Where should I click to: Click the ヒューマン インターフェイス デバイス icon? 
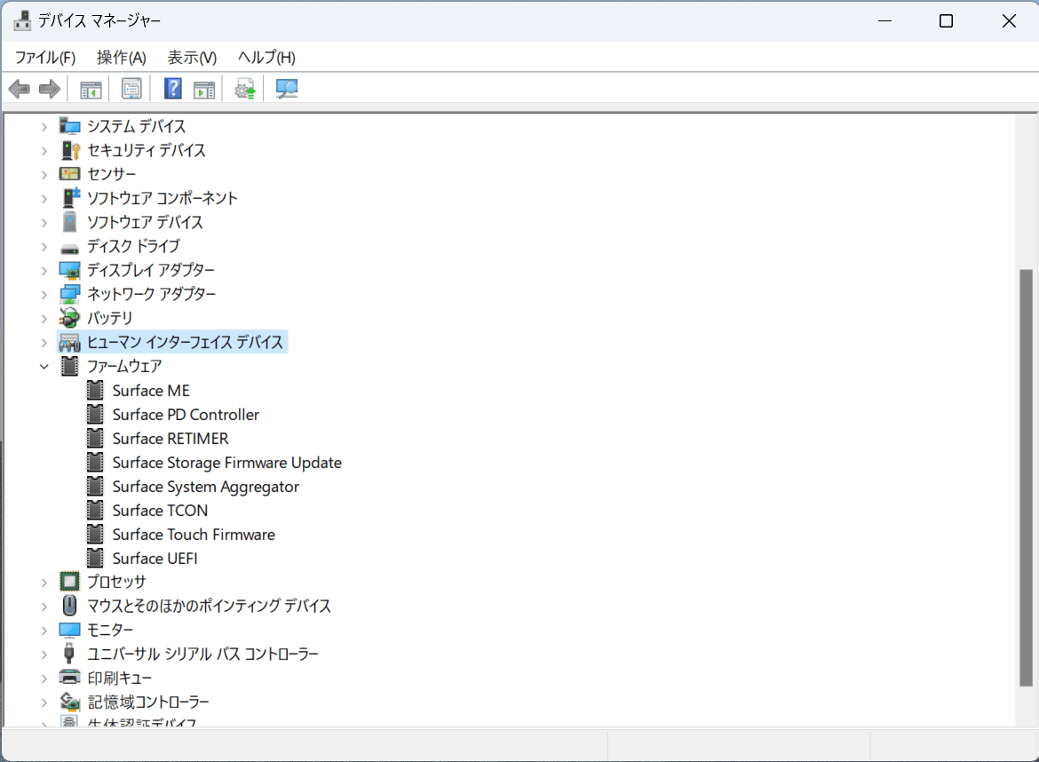(x=69, y=343)
